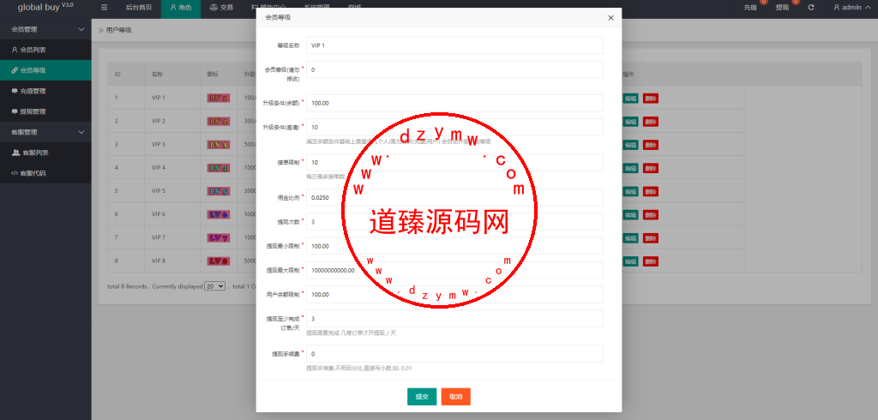The height and width of the screenshot is (420, 878).
Task: Click 编辑 in the VIP 1 row
Action: click(630, 99)
